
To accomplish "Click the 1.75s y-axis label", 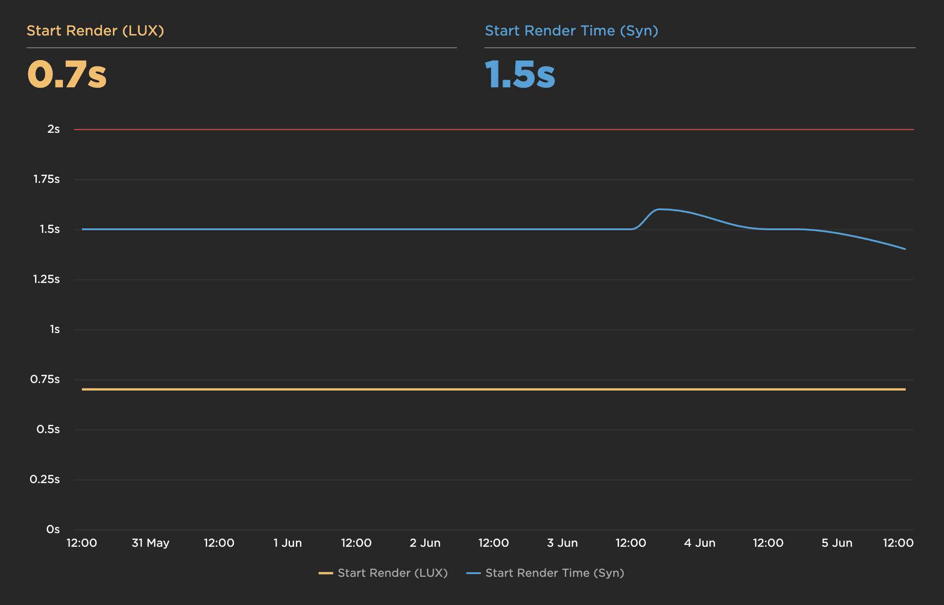I will (x=46, y=179).
